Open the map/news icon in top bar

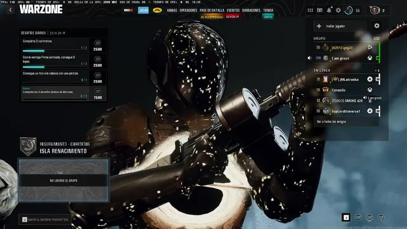coord(320,10)
